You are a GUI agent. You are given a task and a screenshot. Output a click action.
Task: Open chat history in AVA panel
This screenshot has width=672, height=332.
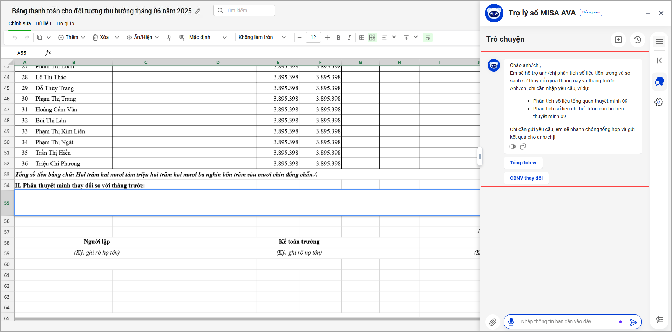coord(637,40)
